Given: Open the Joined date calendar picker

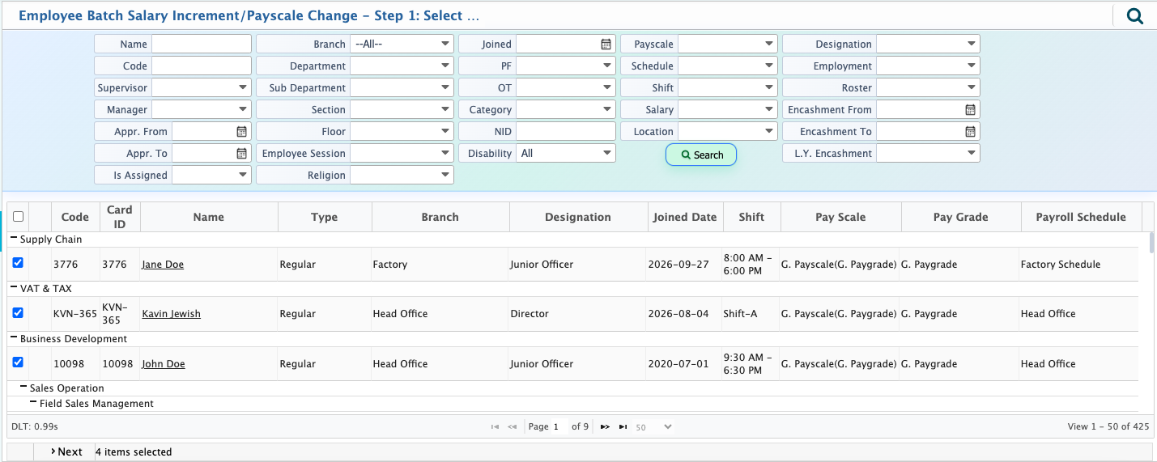Looking at the screenshot, I should pos(606,45).
